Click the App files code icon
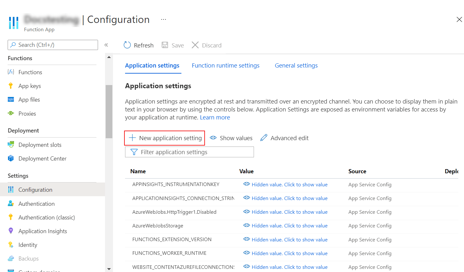The image size is (464, 272). point(11,99)
